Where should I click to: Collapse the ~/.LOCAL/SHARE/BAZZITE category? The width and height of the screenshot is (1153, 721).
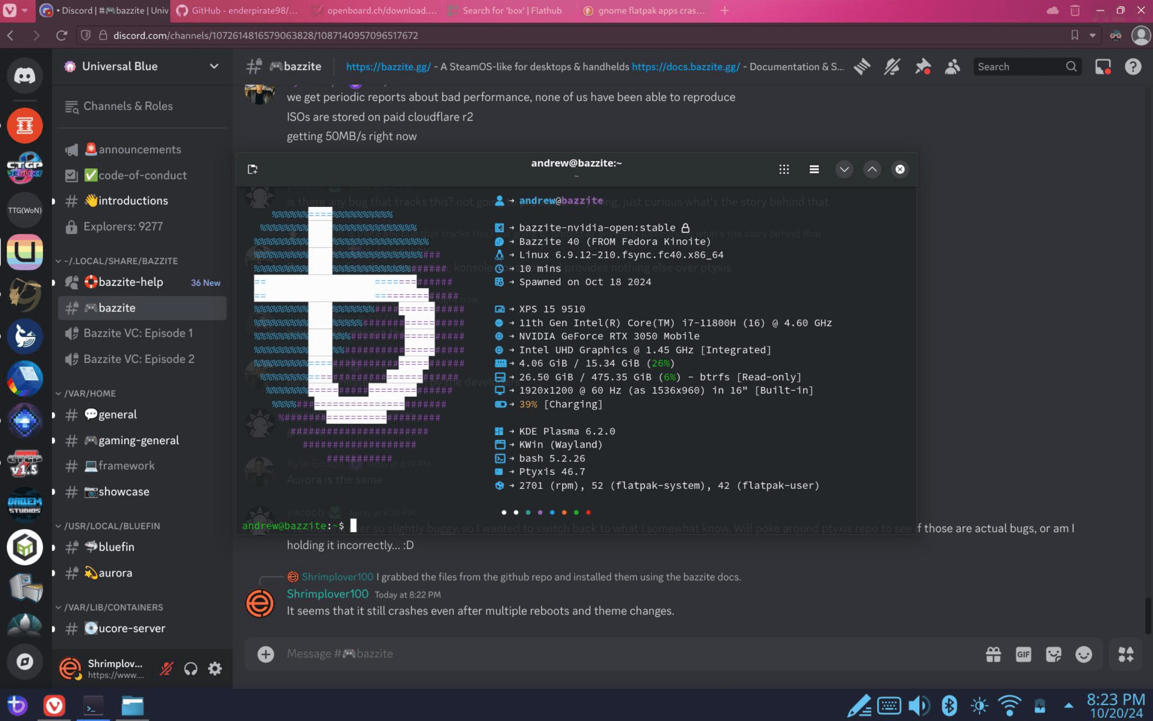click(117, 261)
